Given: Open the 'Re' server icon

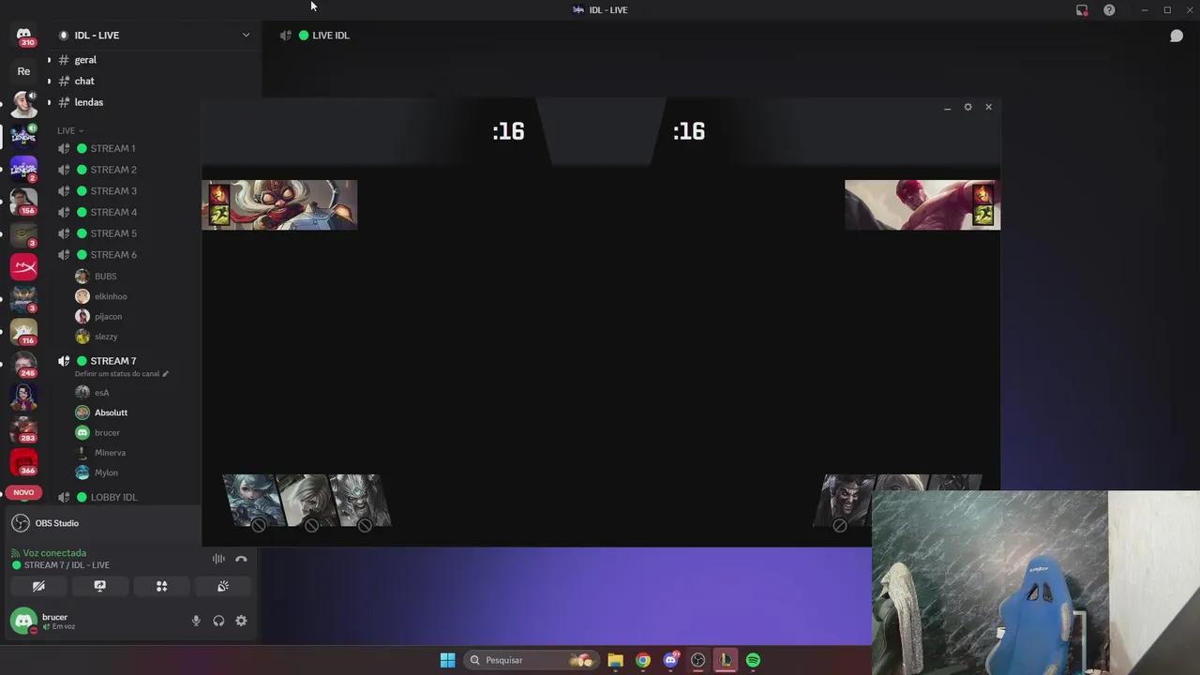Looking at the screenshot, I should pyautogui.click(x=23, y=71).
